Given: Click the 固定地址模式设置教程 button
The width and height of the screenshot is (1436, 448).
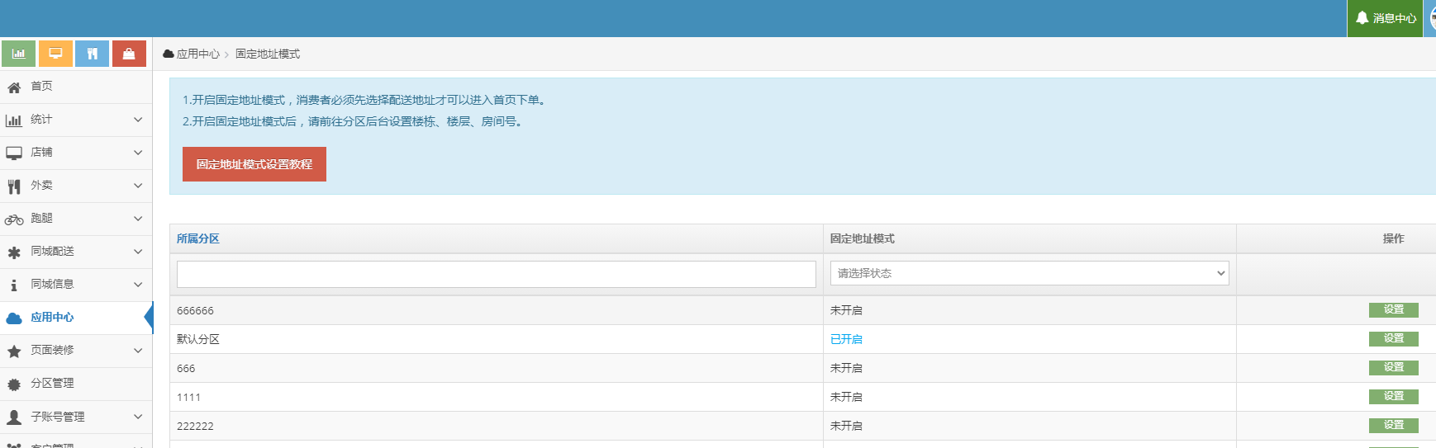Looking at the screenshot, I should tap(254, 164).
